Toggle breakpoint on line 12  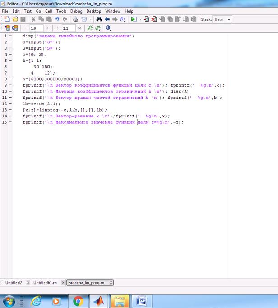click(10, 104)
